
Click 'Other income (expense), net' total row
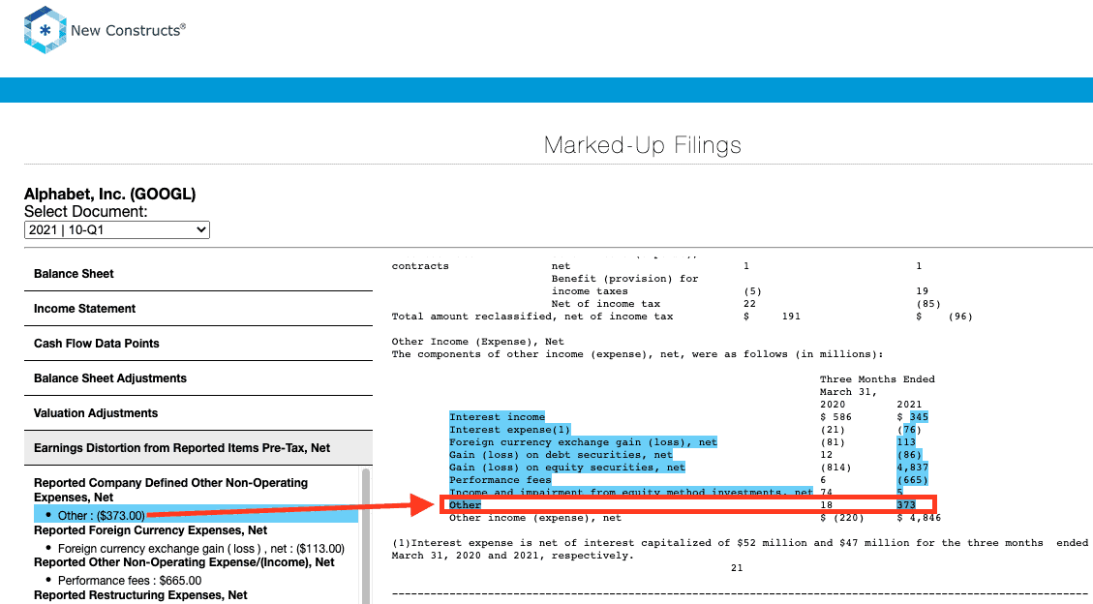(x=535, y=518)
